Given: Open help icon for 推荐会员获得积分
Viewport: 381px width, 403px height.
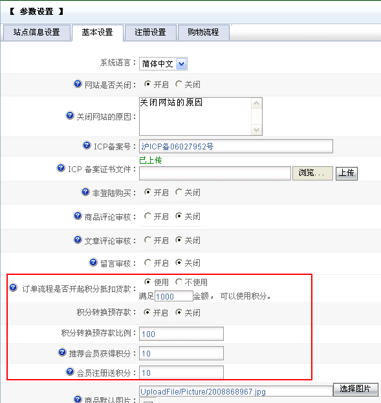Looking at the screenshot, I should (62, 352).
